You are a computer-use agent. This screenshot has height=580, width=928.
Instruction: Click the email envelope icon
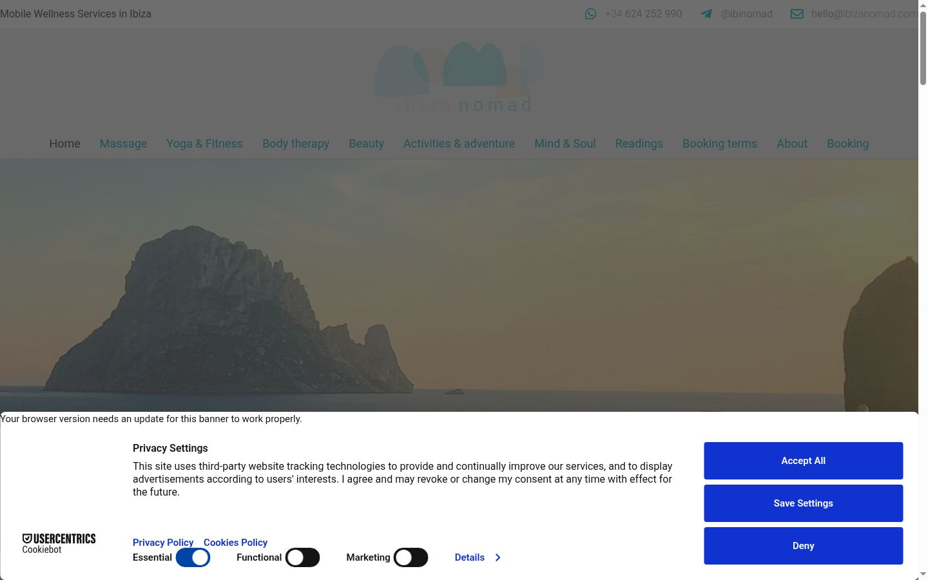coord(797,14)
